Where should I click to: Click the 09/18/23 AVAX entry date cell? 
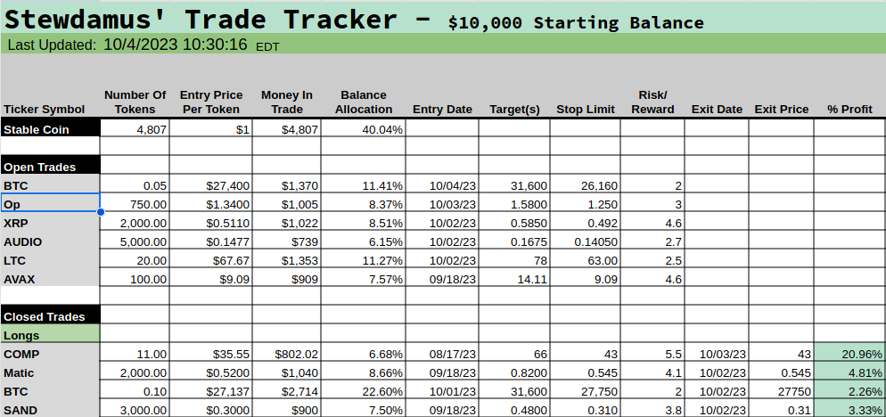pyautogui.click(x=442, y=279)
